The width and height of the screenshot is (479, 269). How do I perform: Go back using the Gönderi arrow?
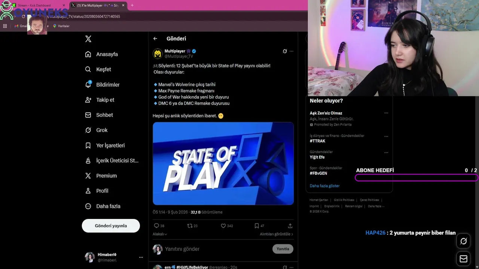(x=155, y=38)
